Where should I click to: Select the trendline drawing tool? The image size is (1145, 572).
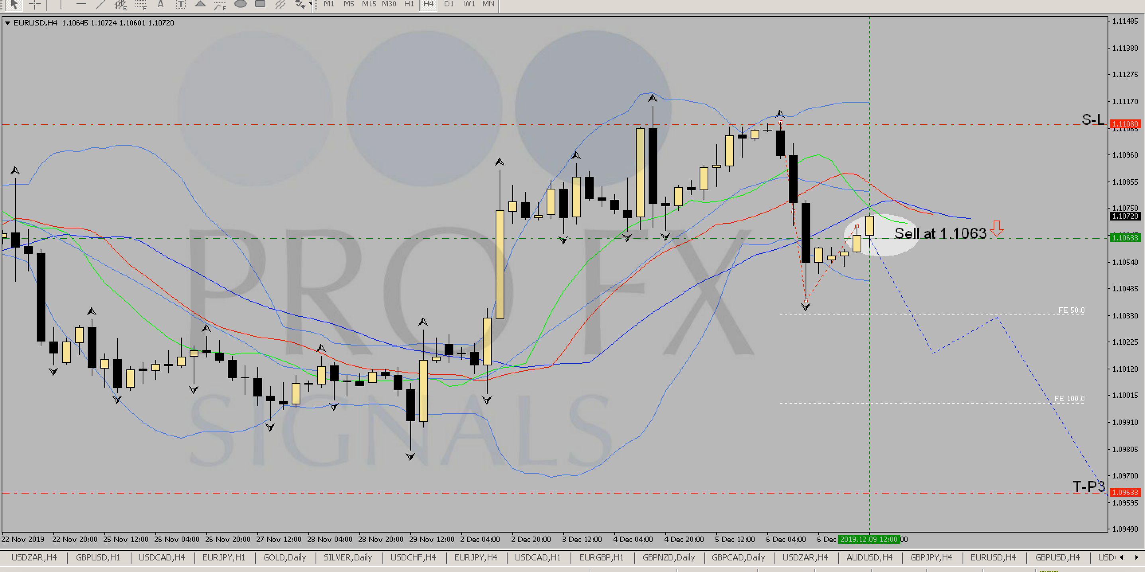coord(101,4)
